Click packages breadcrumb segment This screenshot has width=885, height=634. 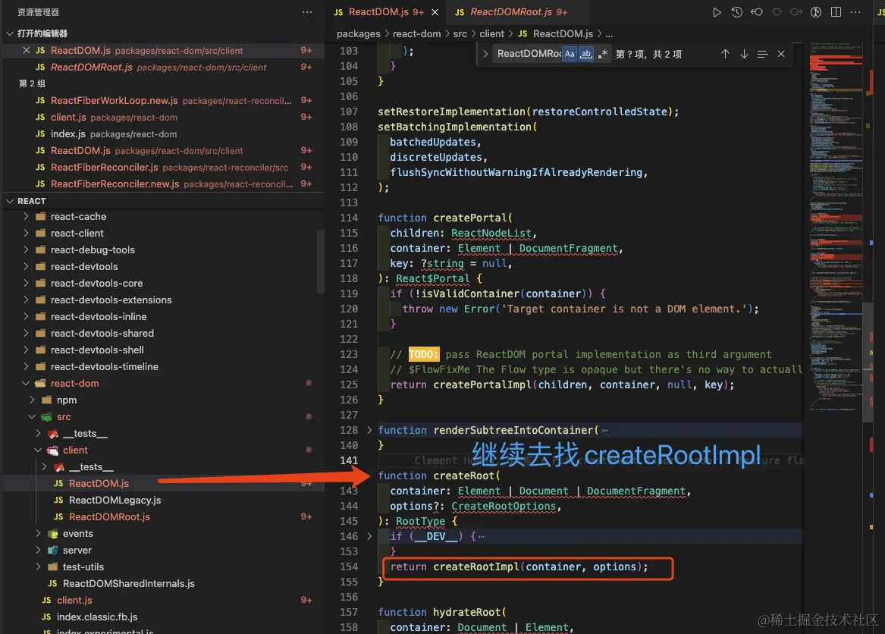(359, 34)
